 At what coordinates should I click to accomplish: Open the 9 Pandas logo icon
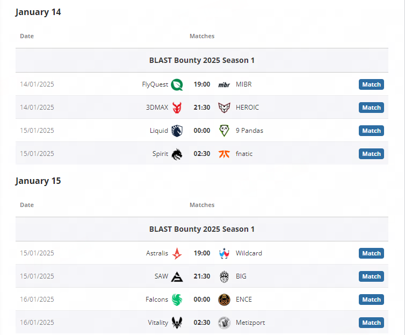click(224, 131)
